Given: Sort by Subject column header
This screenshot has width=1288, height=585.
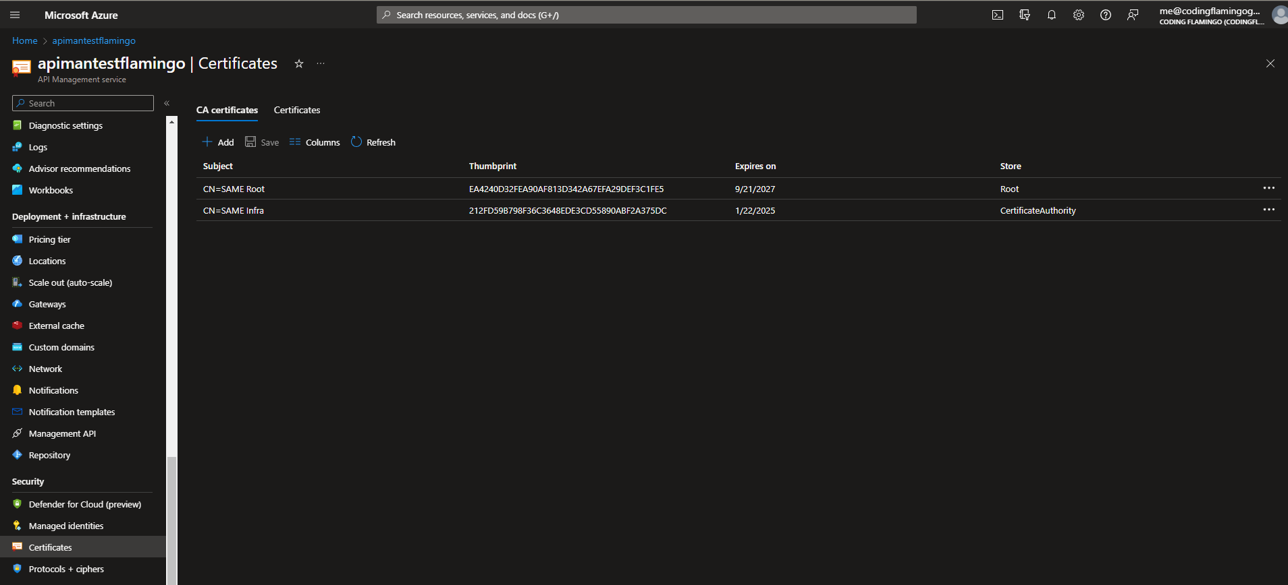Looking at the screenshot, I should pos(217,166).
